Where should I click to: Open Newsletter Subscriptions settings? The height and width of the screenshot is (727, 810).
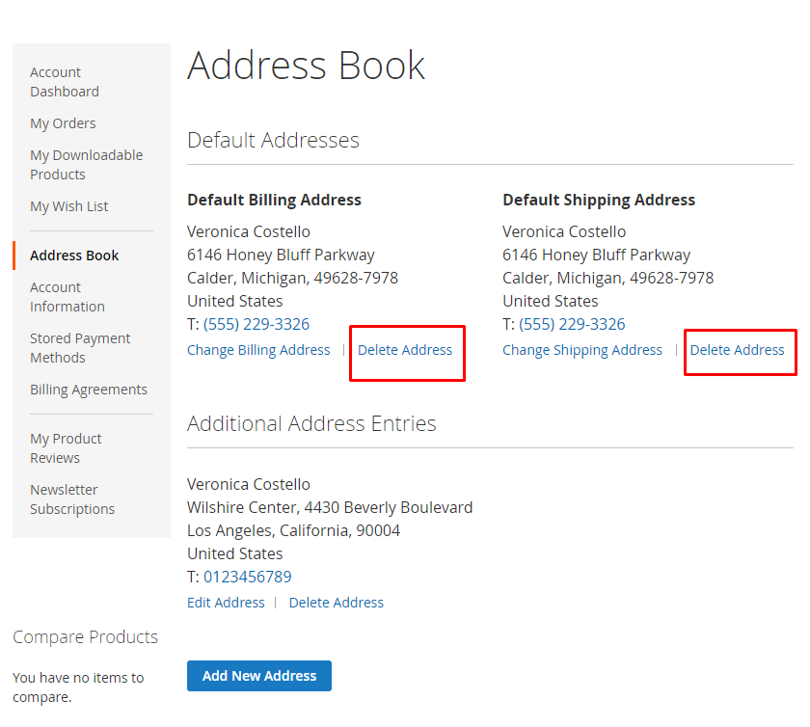[x=72, y=499]
